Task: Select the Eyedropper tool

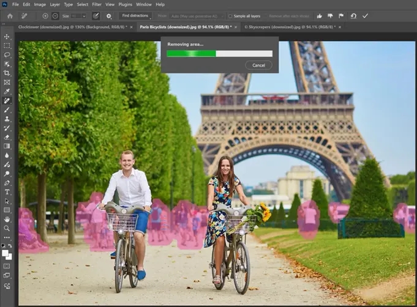Action: pos(7,91)
